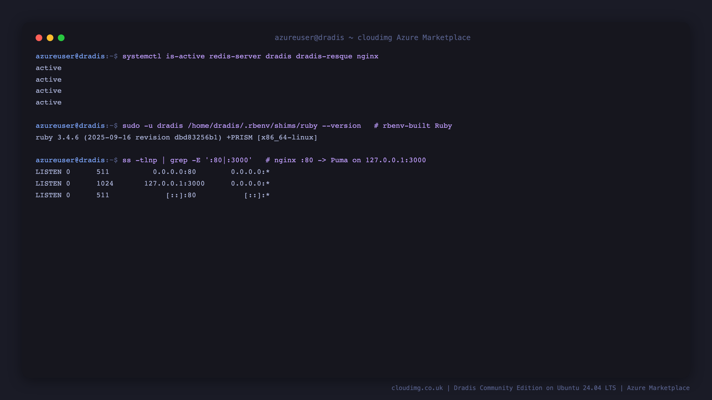
Task: Click the 'sudo -u dradis' ruby --version command
Action: pyautogui.click(x=241, y=126)
